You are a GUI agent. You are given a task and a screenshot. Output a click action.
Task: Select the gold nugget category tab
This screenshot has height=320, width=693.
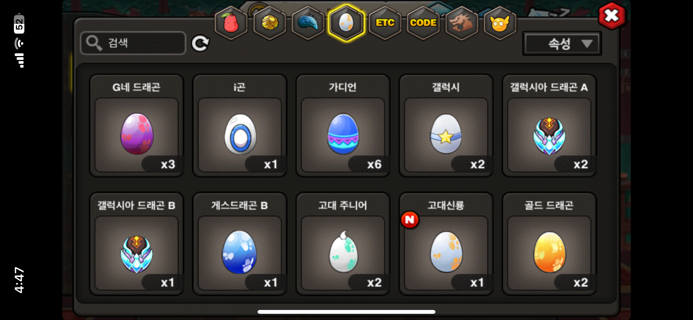(270, 23)
